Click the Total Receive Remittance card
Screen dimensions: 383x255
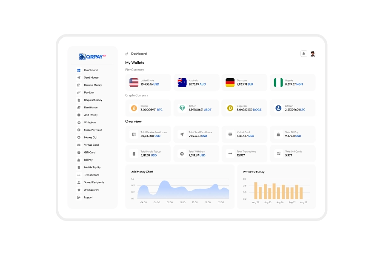coord(148,134)
